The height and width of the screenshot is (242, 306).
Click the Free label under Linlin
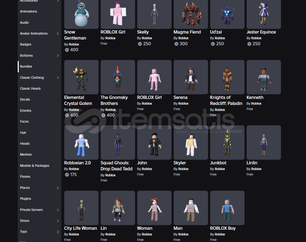click(250, 174)
